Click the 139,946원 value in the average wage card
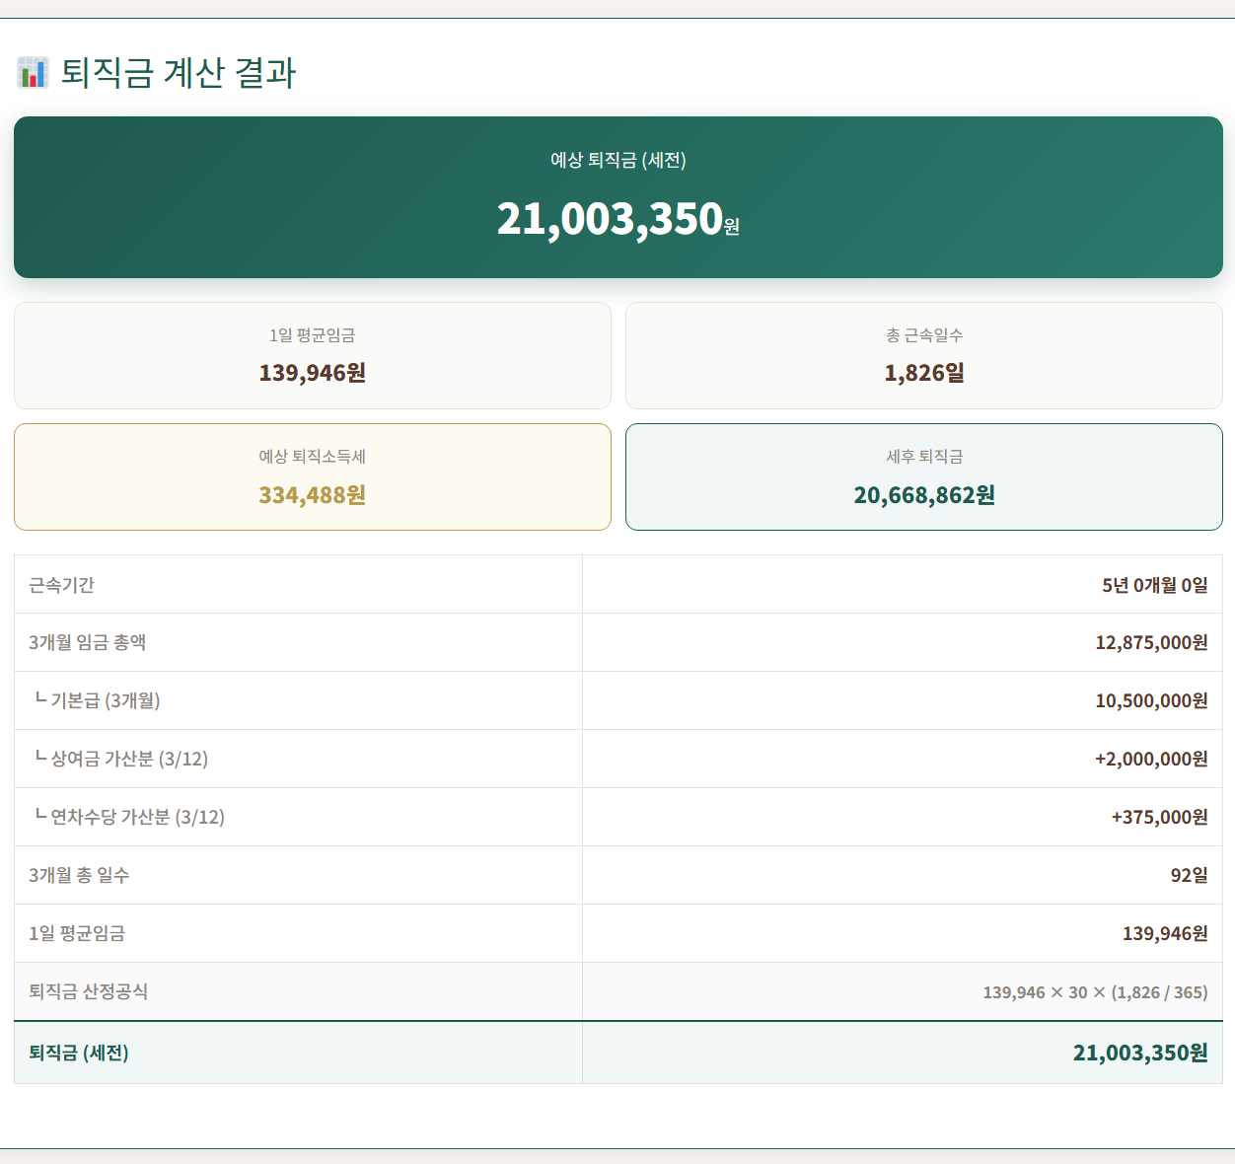This screenshot has height=1164, width=1235. [313, 373]
